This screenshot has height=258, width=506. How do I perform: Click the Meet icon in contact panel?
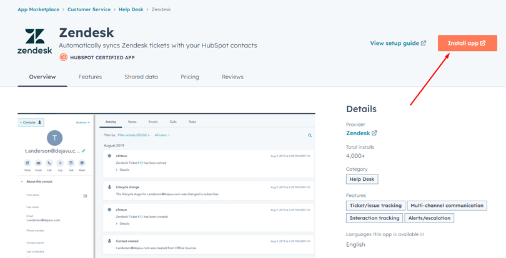[82, 163]
